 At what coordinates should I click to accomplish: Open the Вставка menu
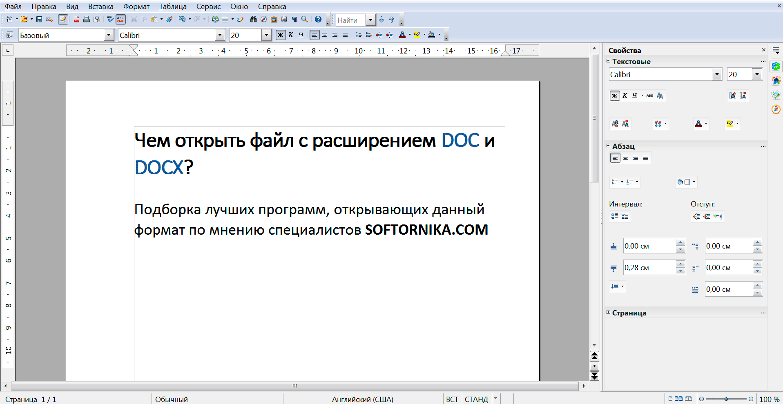click(100, 7)
